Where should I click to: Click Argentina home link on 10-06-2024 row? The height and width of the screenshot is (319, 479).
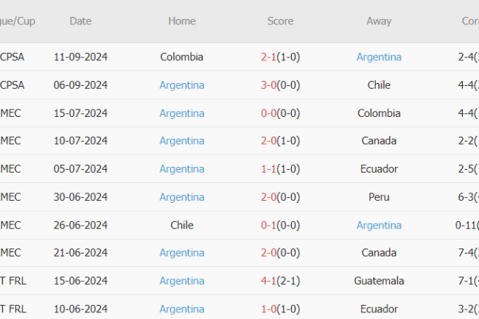(x=181, y=309)
